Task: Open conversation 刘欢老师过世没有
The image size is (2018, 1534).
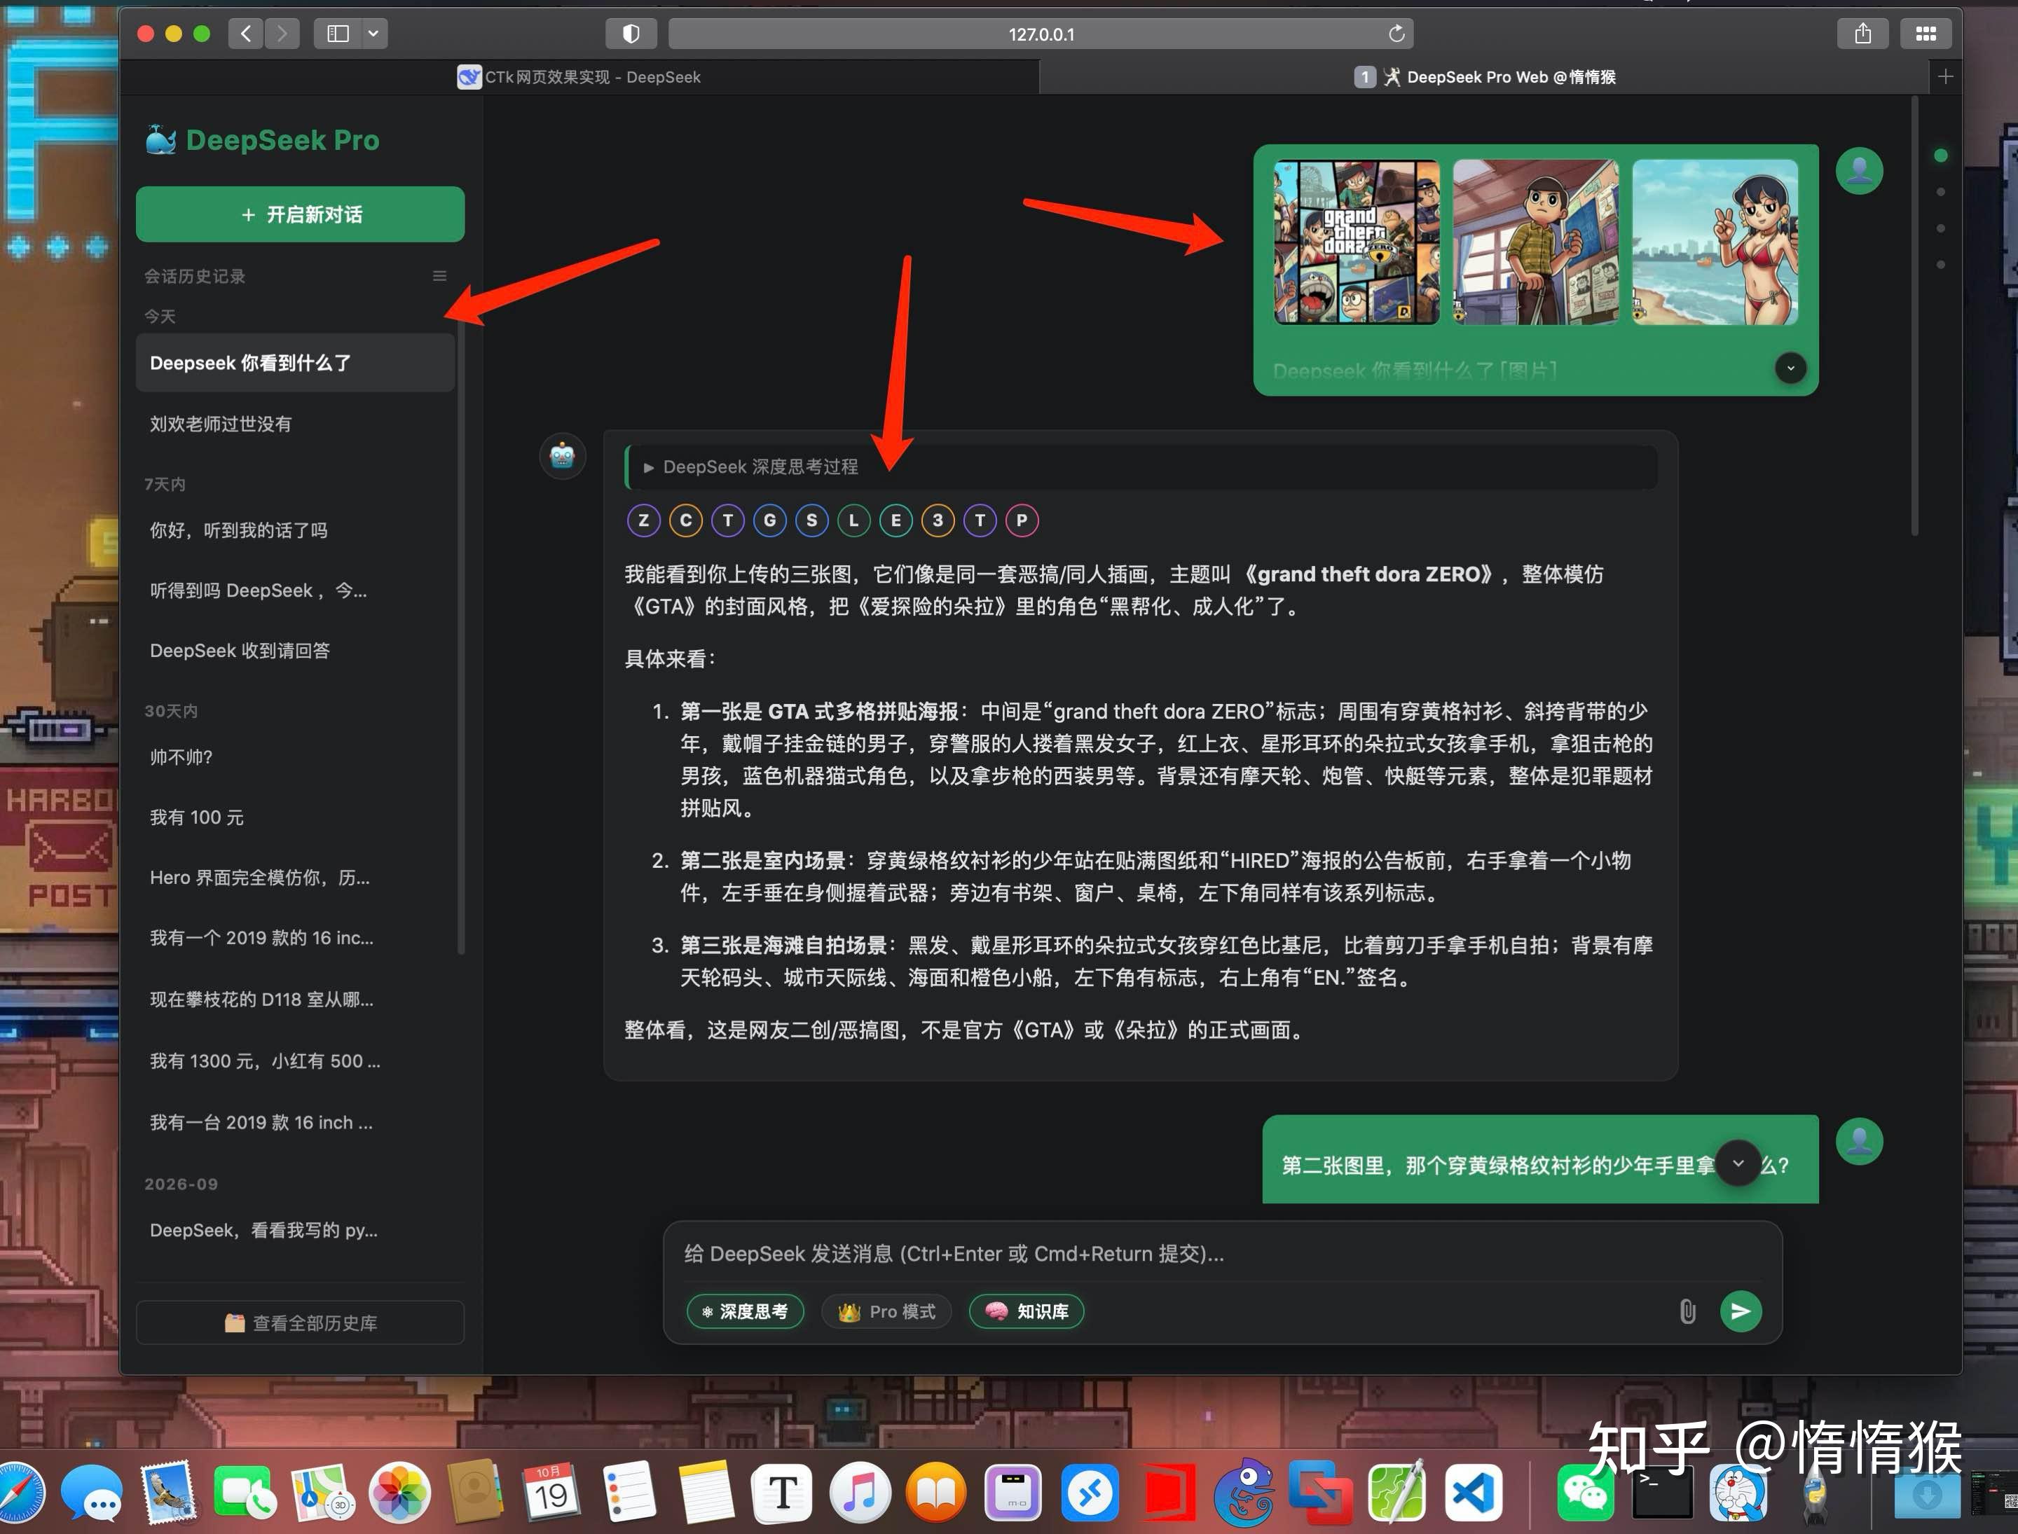Action: 295,424
